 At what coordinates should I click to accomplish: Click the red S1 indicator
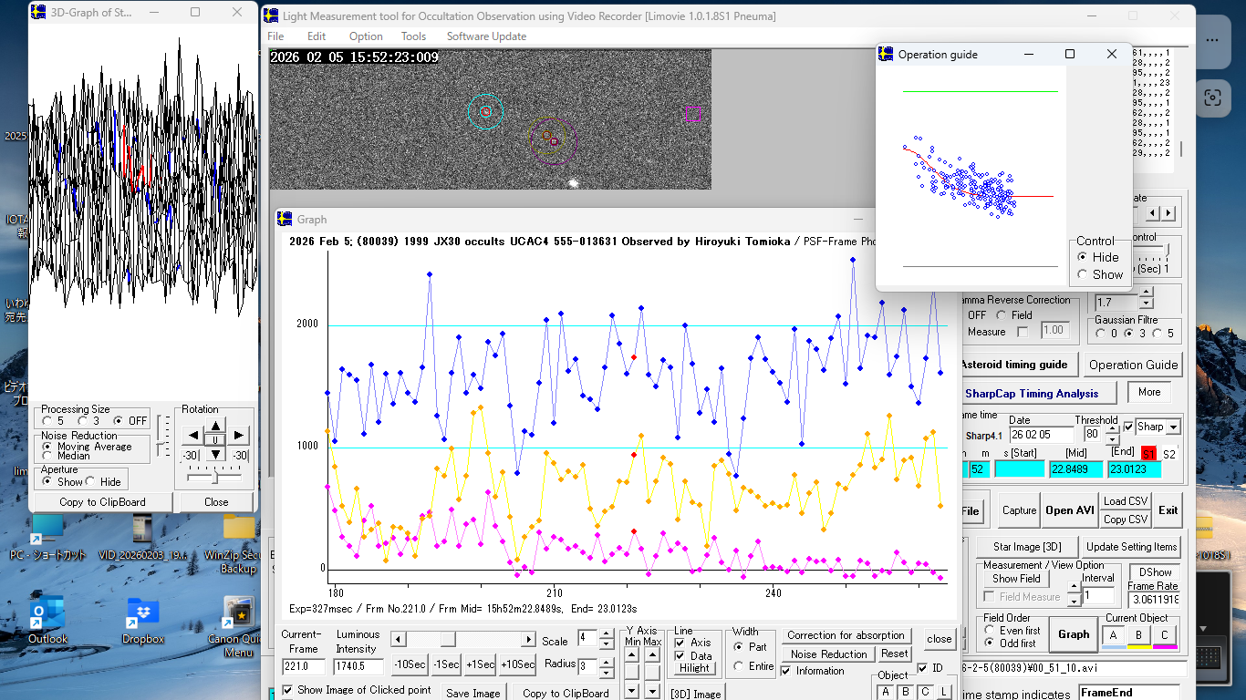point(1148,453)
